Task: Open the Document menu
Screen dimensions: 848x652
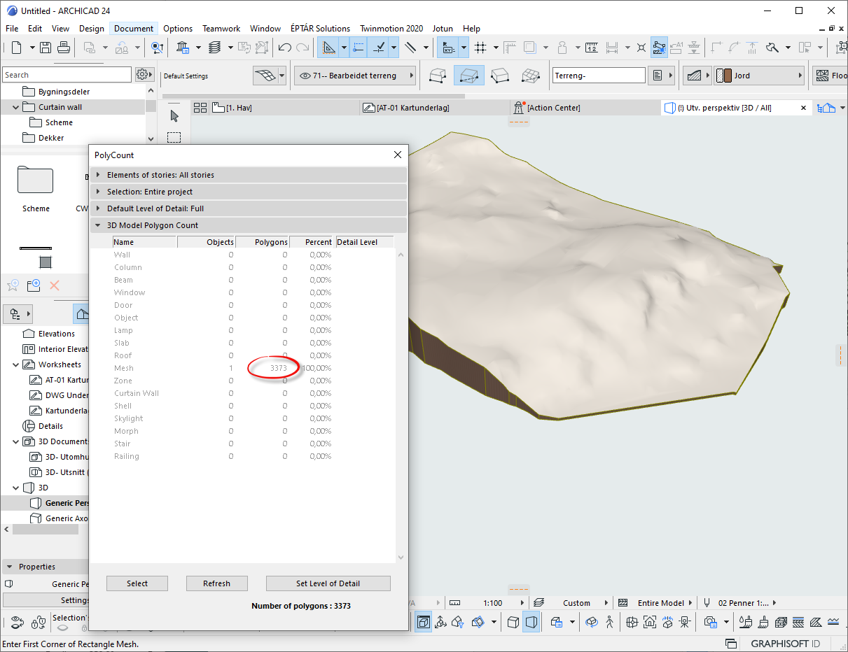Action: 134,29
